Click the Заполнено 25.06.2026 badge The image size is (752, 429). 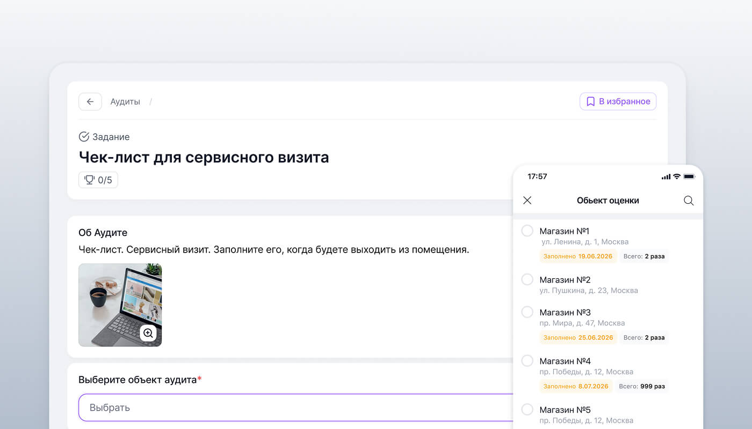point(578,338)
